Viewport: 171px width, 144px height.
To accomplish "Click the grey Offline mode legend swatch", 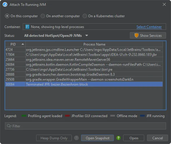I will pyautogui.click(x=113, y=116).
